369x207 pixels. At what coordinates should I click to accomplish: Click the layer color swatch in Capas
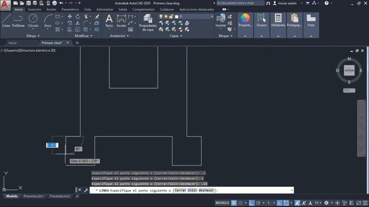pyautogui.click(x=176, y=17)
